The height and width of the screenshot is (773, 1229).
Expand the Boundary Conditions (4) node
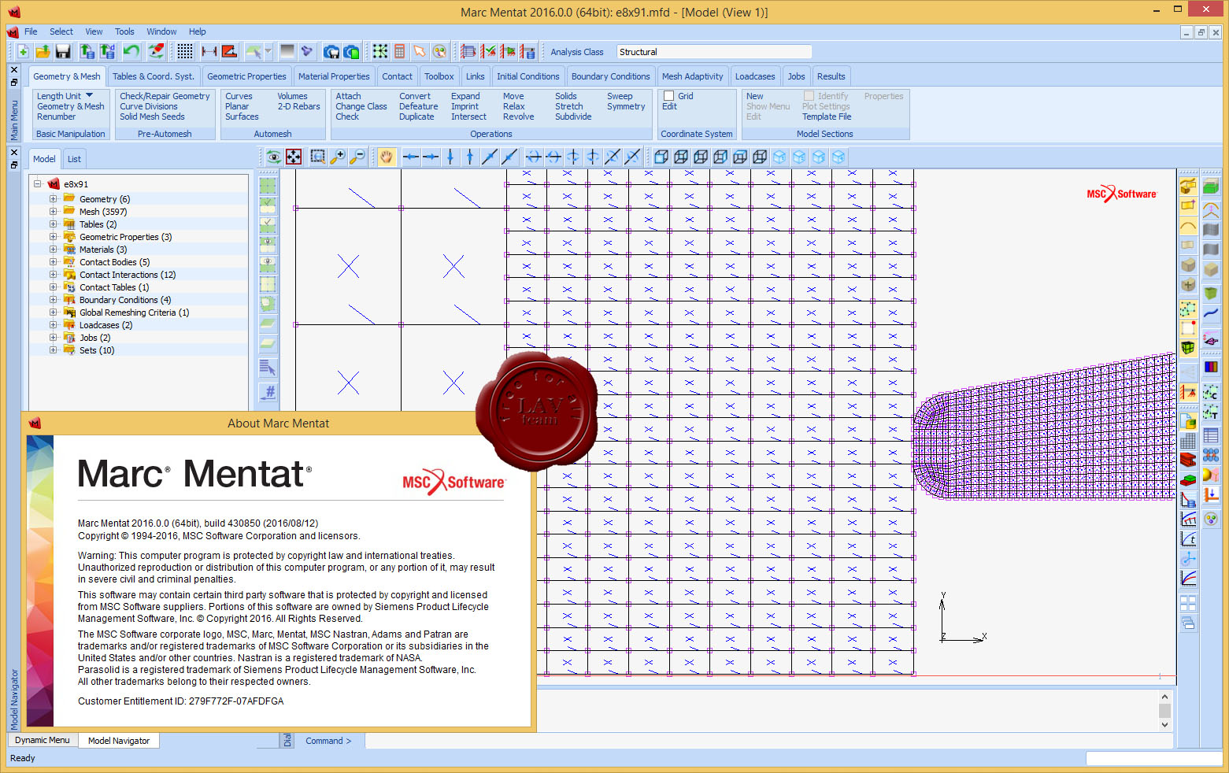[x=53, y=300]
